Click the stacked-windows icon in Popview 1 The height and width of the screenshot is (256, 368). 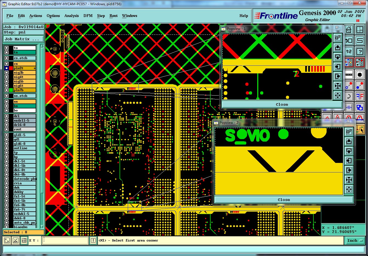click(x=338, y=38)
